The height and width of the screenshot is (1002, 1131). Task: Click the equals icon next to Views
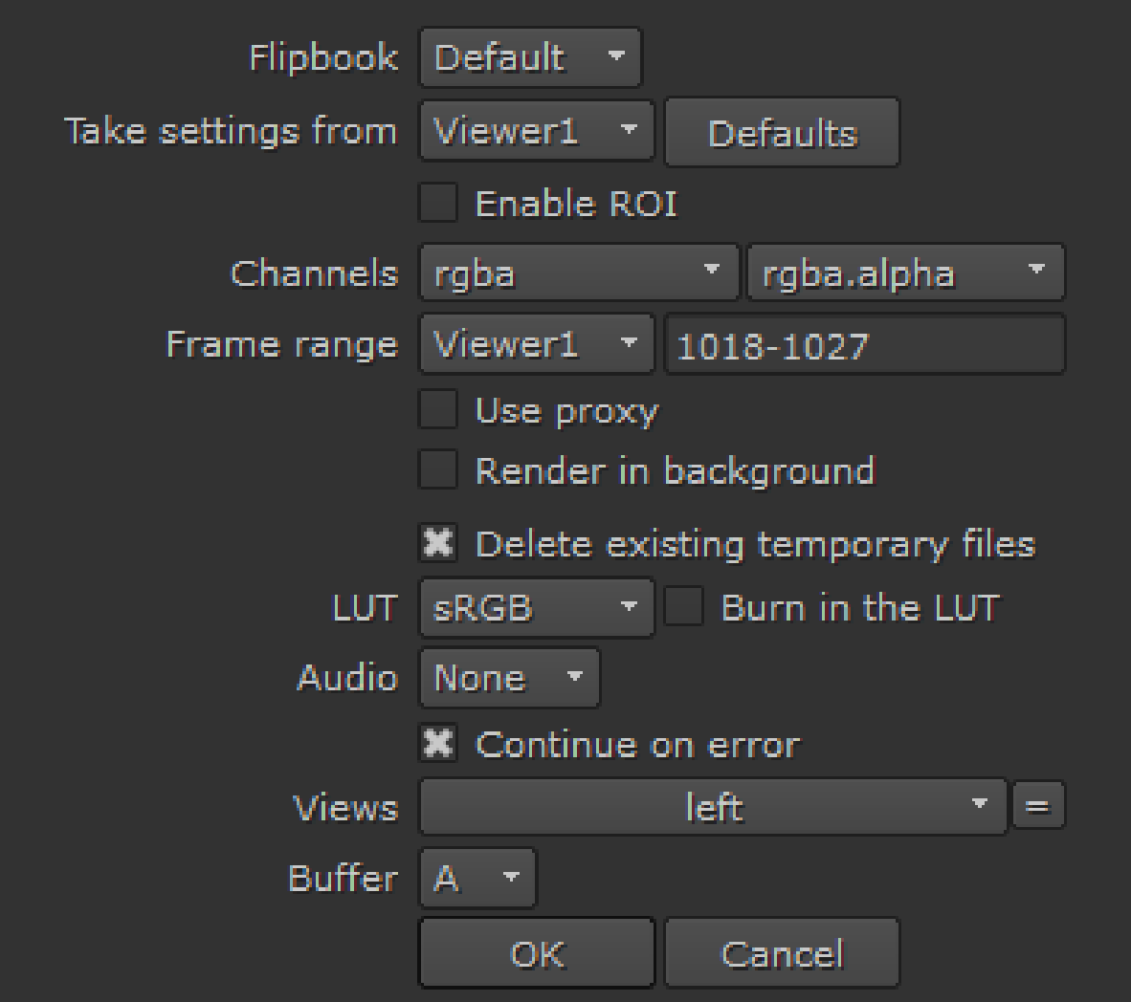(x=1037, y=806)
